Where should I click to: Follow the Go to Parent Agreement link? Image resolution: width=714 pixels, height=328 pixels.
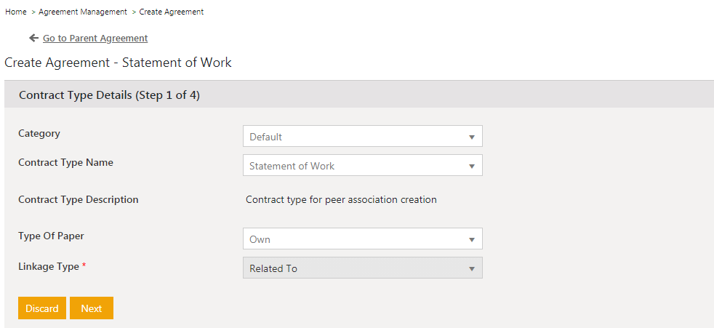[95, 39]
